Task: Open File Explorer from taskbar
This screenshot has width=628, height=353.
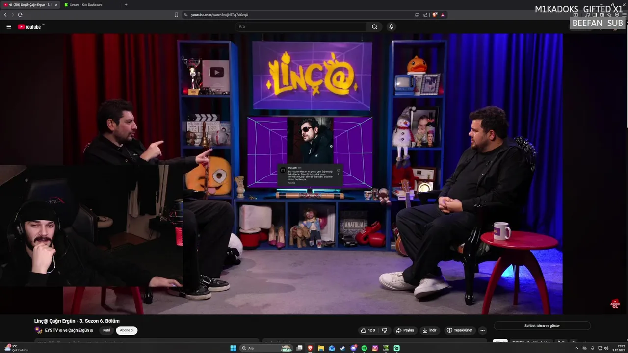Action: coord(321,348)
